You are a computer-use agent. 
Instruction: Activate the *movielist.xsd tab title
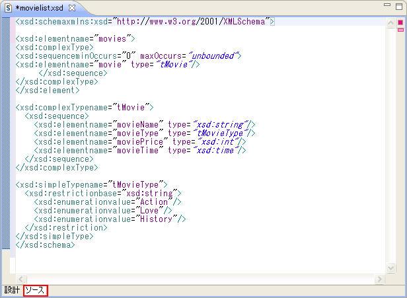tap(41, 7)
